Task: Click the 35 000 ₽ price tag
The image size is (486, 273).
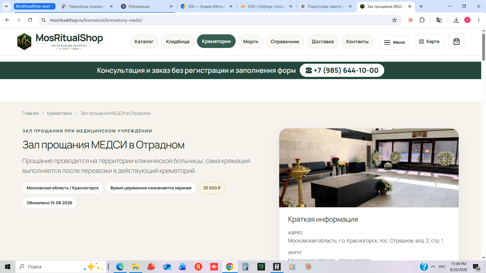Action: (x=212, y=188)
